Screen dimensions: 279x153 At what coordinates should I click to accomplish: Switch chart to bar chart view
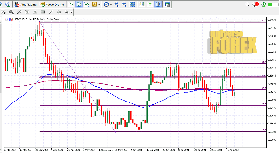(x=70, y=4)
